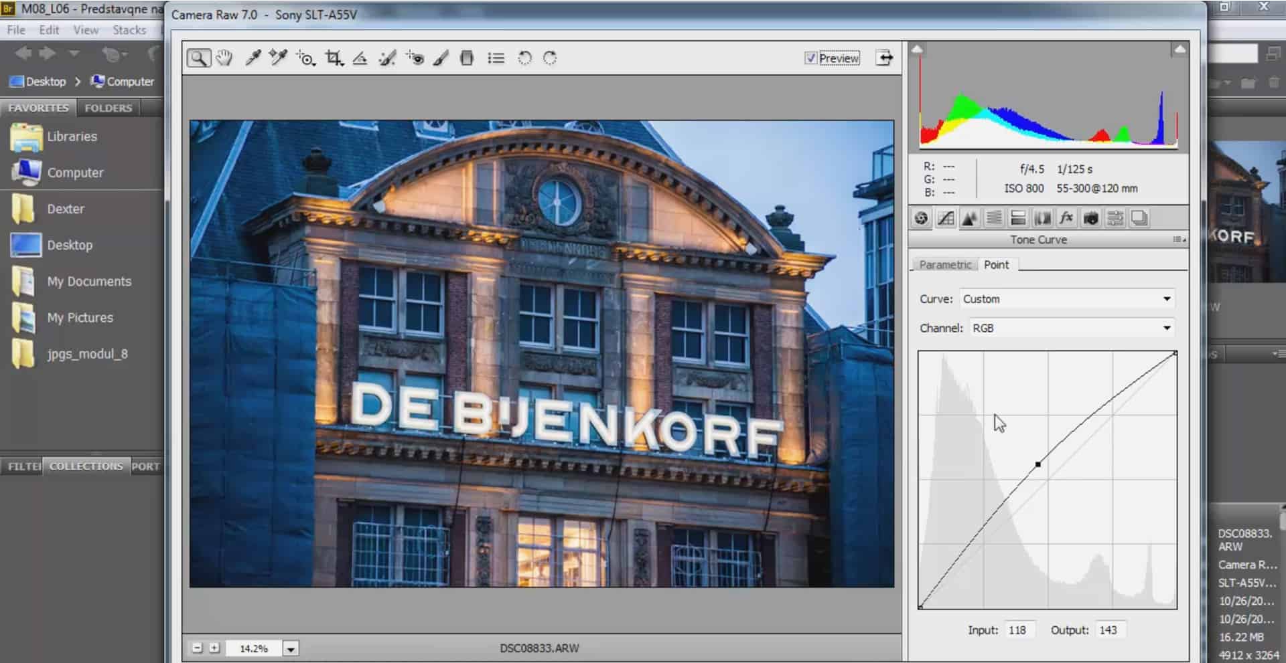The height and width of the screenshot is (663, 1286).
Task: Open the Camera Calibration panel icon
Action: coord(1090,218)
